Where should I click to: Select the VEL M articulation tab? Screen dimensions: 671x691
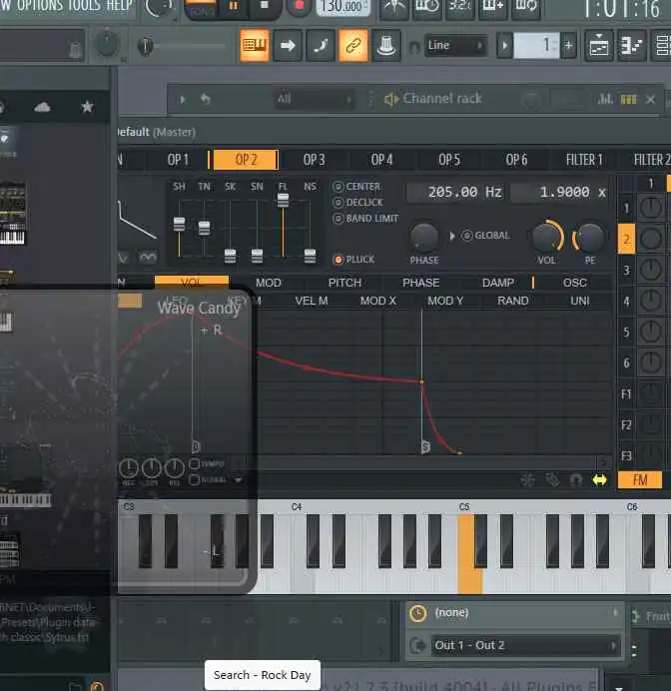tap(312, 301)
